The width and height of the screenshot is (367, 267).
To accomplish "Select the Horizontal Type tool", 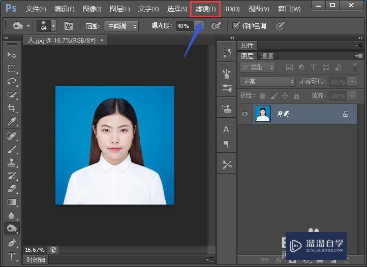I will [12, 256].
